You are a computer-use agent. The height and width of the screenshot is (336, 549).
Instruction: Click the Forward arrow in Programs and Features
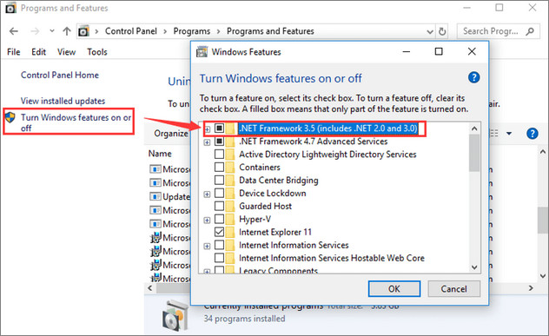35,31
